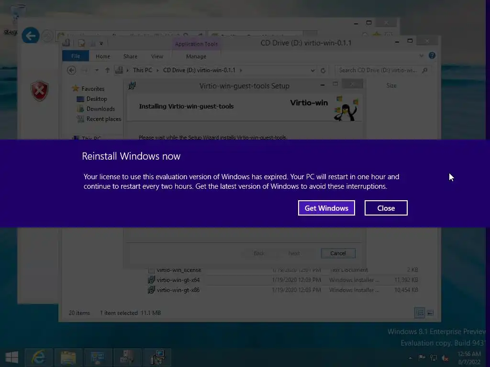This screenshot has height=367, width=490.
Task: Open Action Center flag icon
Action: click(x=422, y=357)
